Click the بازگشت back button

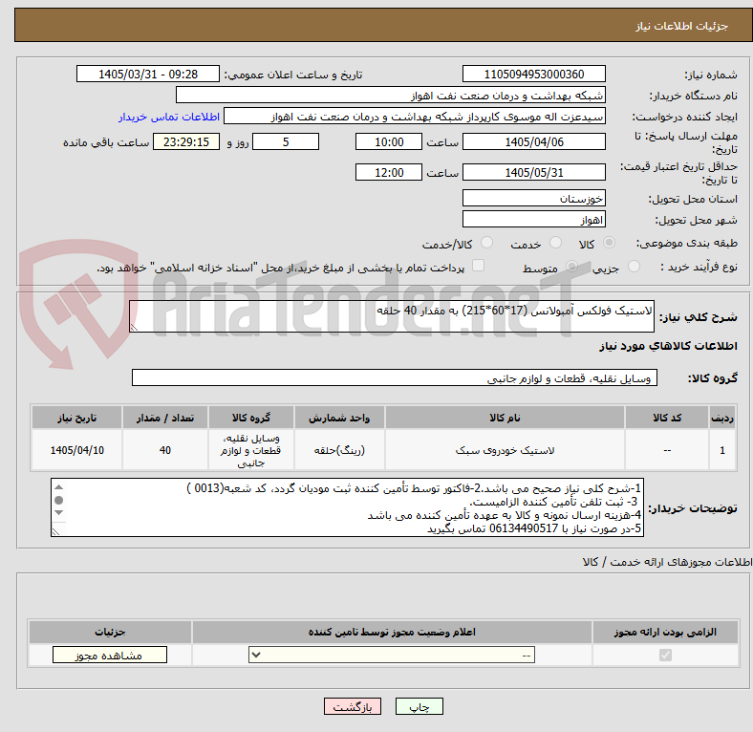(353, 706)
